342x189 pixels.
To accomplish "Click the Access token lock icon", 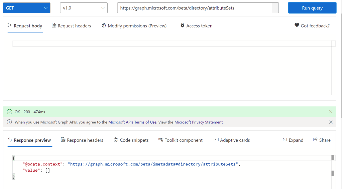I will [182, 26].
